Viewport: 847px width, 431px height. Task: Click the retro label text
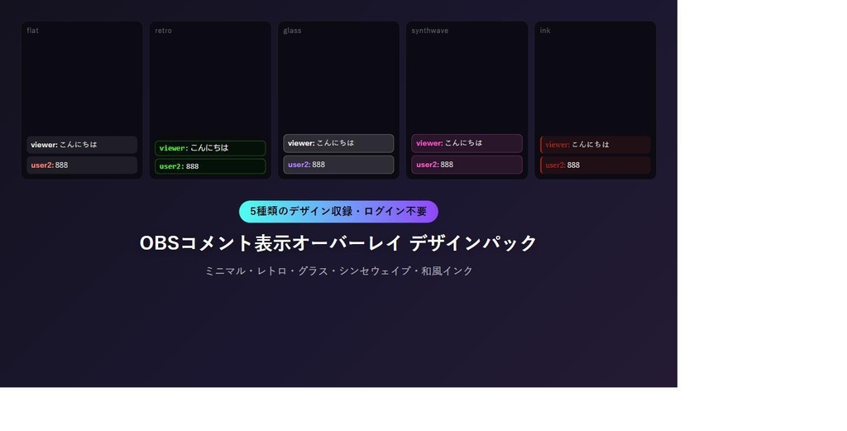coord(163,31)
